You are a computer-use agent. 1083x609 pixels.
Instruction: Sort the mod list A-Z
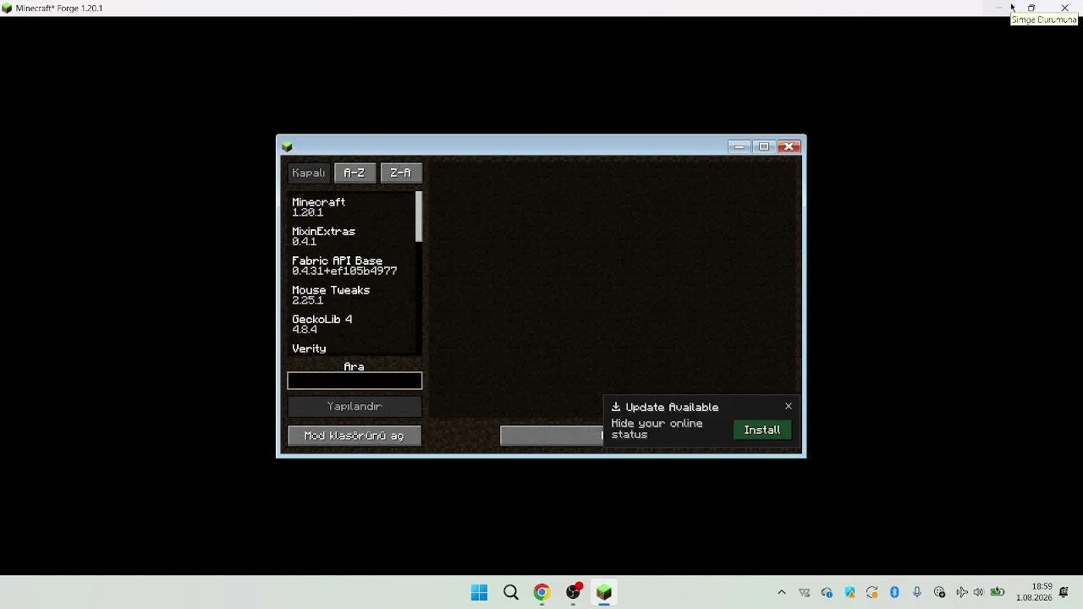coord(355,173)
